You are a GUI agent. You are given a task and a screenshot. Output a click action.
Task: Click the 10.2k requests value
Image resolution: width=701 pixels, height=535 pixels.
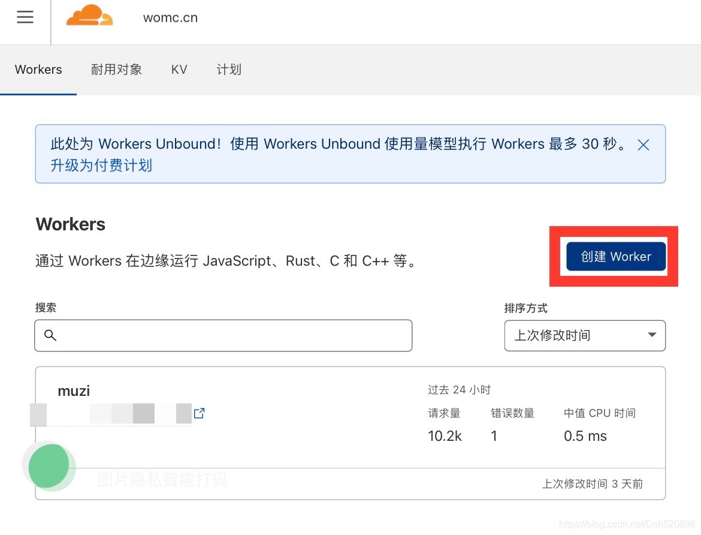tap(445, 435)
